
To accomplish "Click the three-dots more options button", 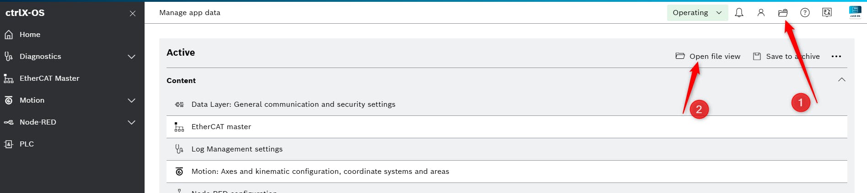I will click(836, 56).
